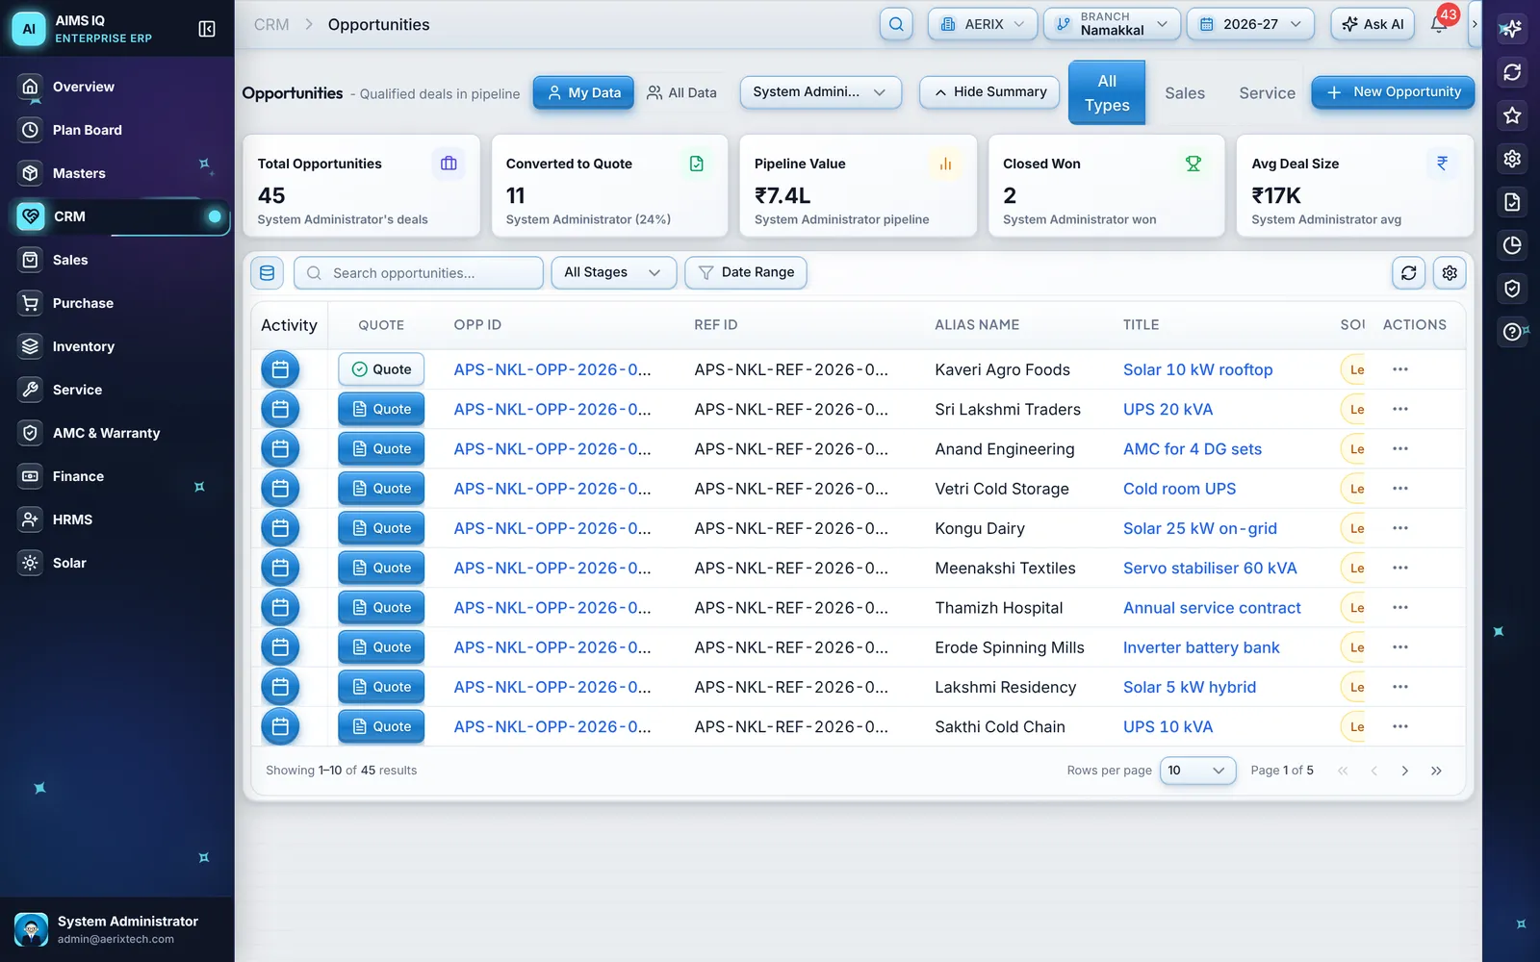Viewport: 1540px width, 962px height.
Task: Change the 2026-27 financial year
Action: coord(1250,24)
